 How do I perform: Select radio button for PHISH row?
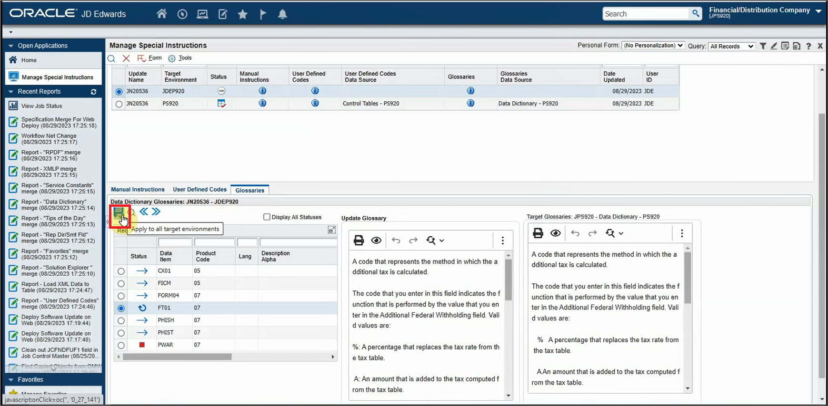pyautogui.click(x=121, y=320)
